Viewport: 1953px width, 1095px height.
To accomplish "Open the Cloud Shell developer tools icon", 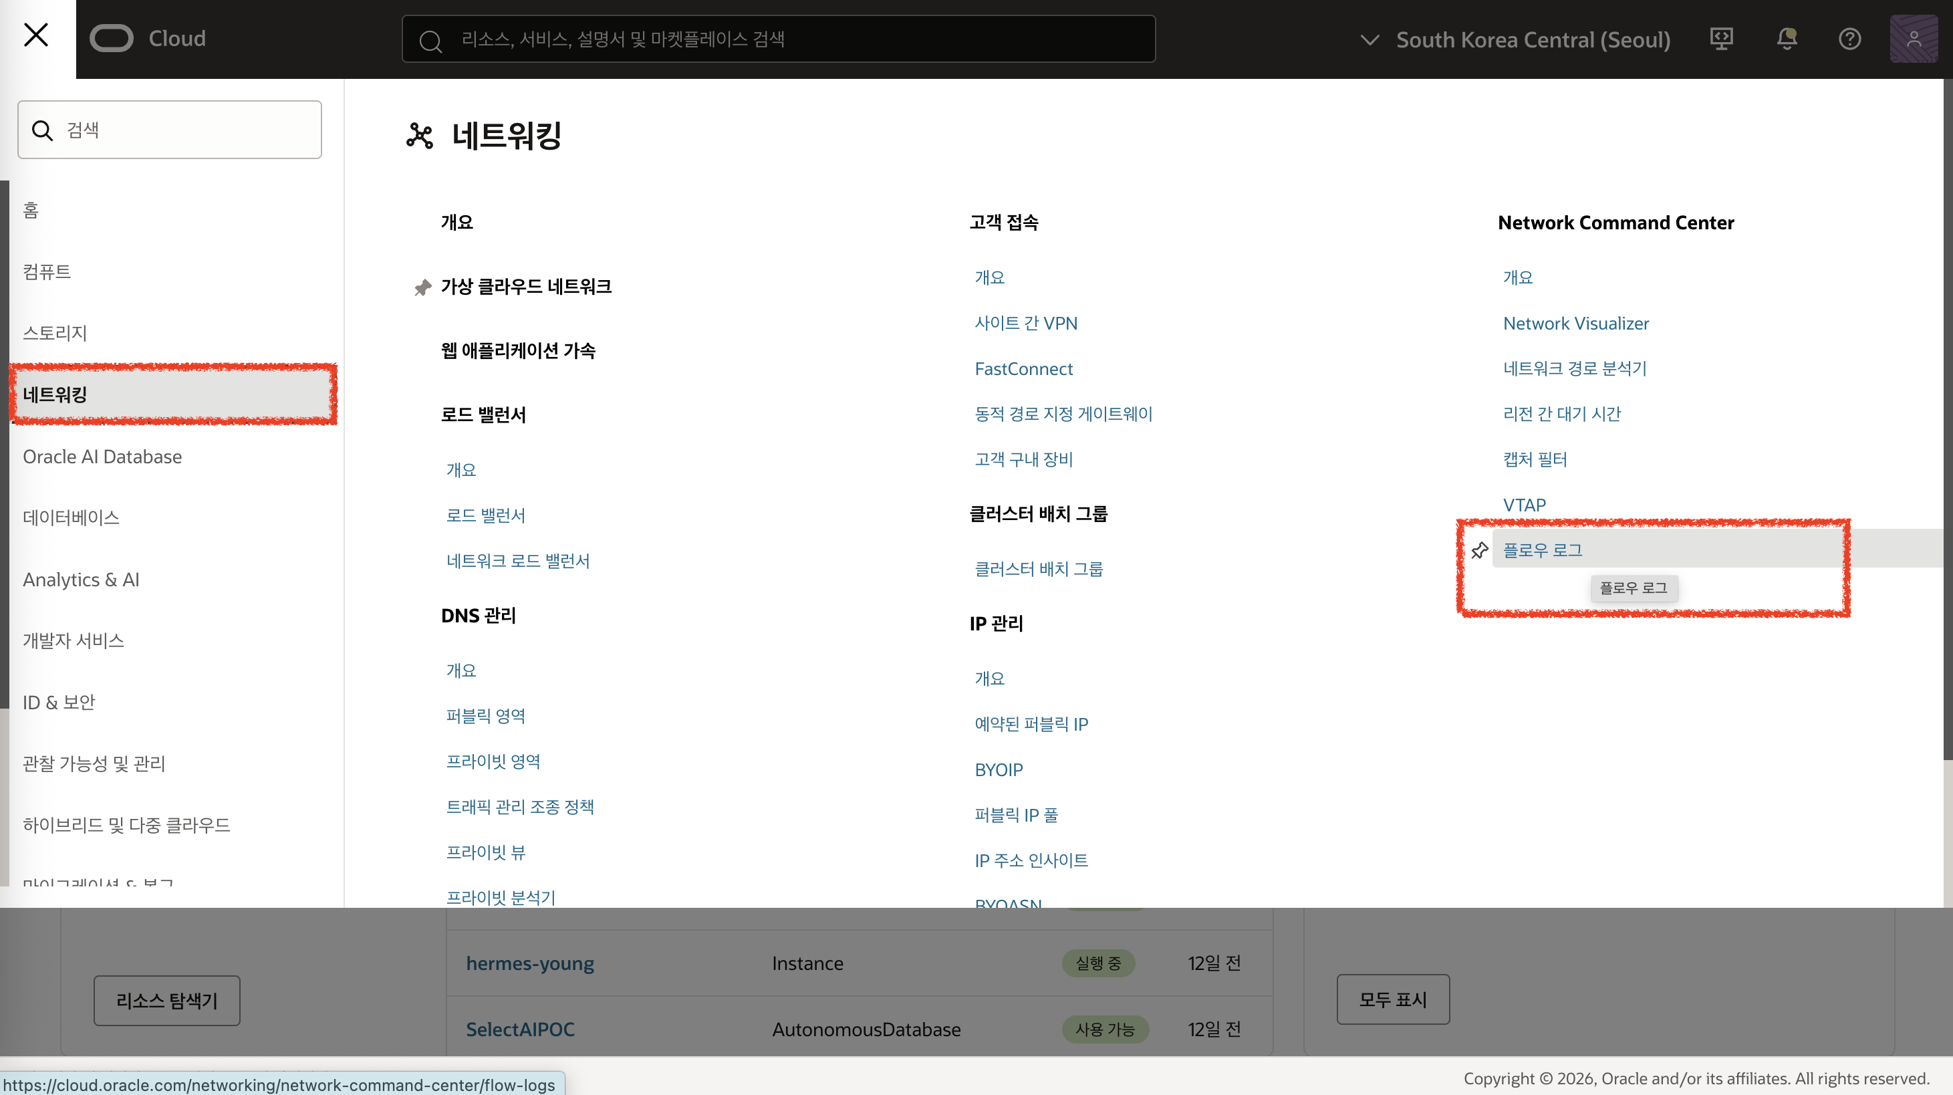I will [x=1721, y=39].
